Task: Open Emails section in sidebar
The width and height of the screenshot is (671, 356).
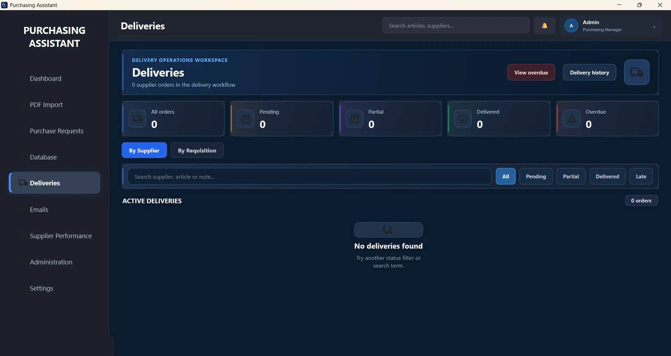Action: (39, 209)
